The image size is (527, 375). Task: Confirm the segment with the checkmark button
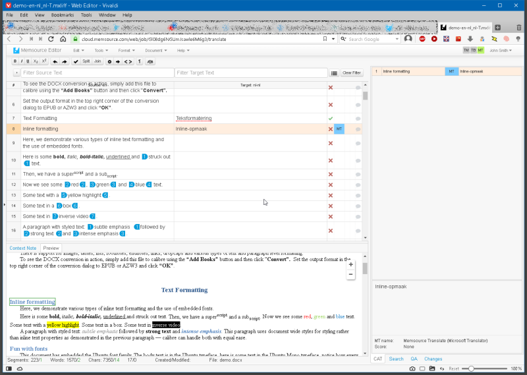tap(76, 61)
